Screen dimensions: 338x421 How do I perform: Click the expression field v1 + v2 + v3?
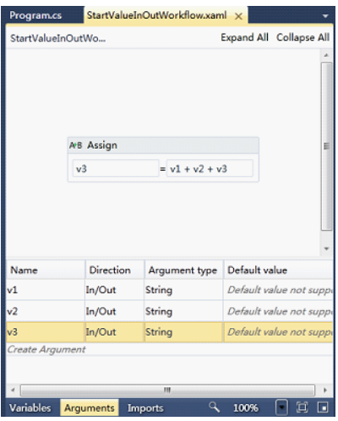210,168
